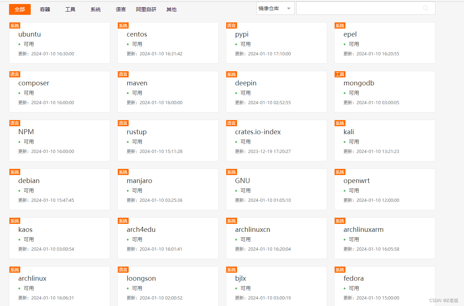Image resolution: width=464 pixels, height=306 pixels.
Task: Click the 系统 tag on ubuntu card
Action: [x=15, y=25]
